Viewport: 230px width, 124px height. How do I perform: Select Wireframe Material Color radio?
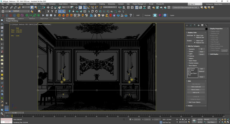195,37
